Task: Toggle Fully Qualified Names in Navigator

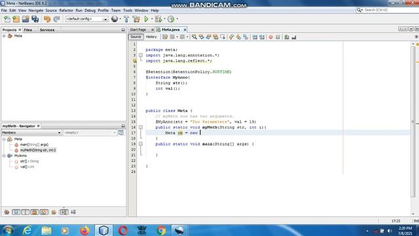Action: point(54,212)
